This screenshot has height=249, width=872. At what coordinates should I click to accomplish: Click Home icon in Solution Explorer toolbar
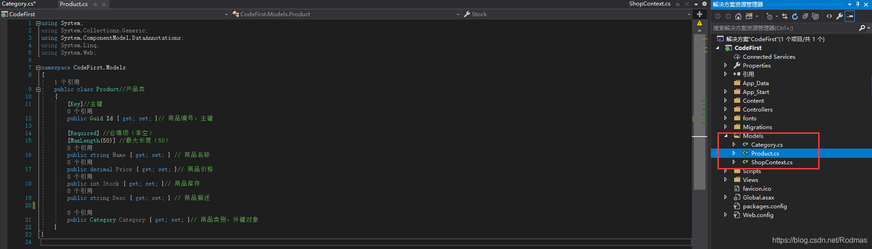click(x=738, y=16)
